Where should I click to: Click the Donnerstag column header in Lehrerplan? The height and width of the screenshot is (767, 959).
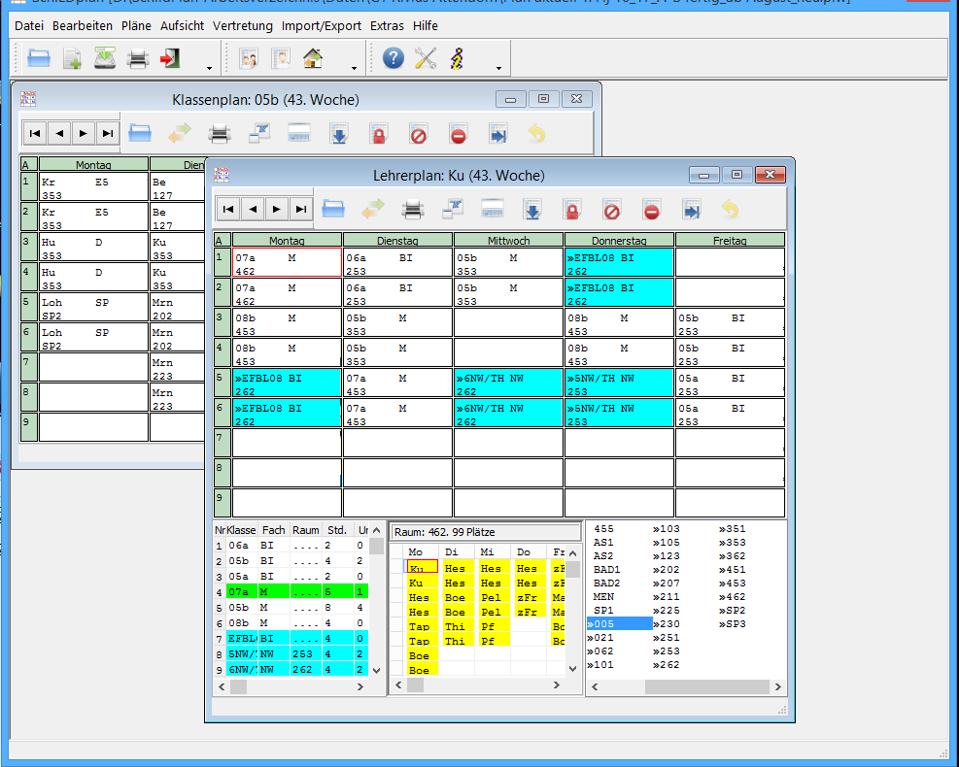tap(619, 240)
